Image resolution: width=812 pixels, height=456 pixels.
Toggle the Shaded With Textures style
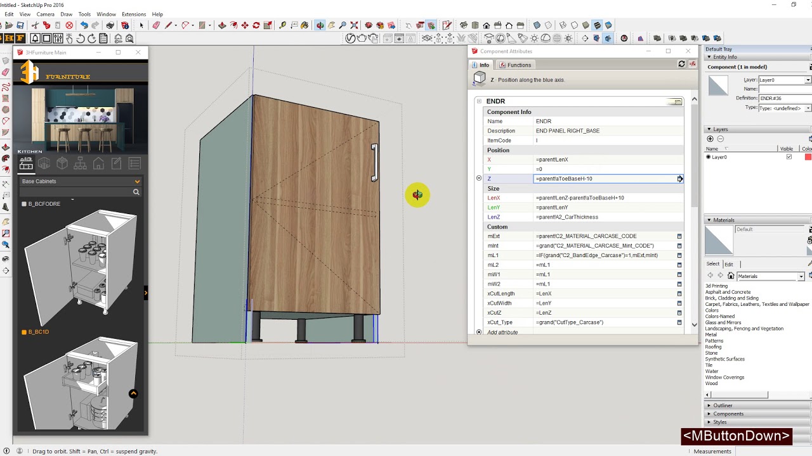coord(597,25)
